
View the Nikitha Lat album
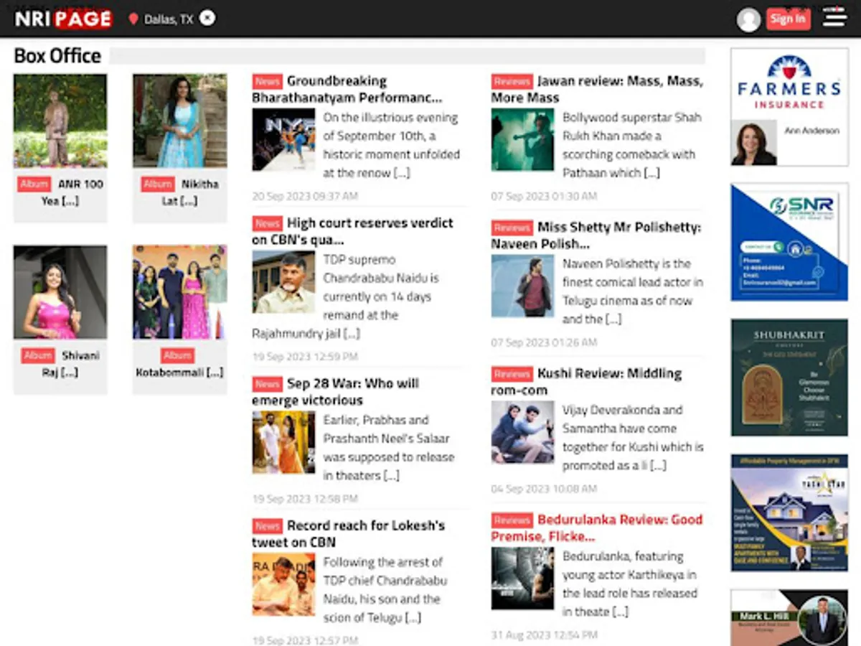179,121
